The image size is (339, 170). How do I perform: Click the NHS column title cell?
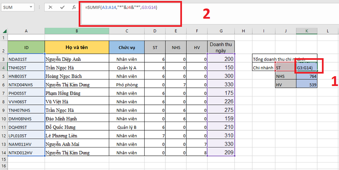(x=176, y=47)
